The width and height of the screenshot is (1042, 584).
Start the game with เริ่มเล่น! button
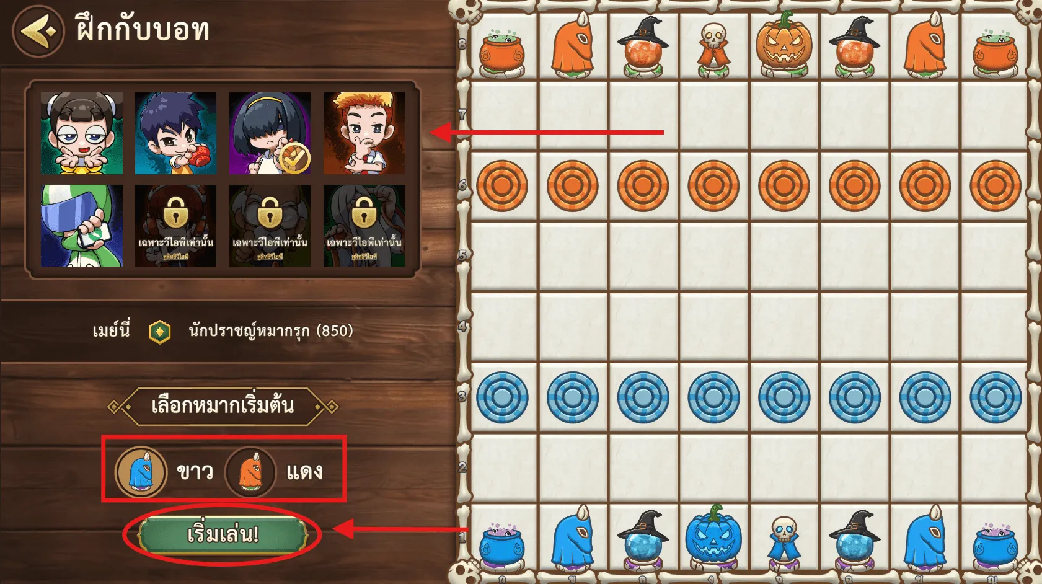pyautogui.click(x=223, y=534)
